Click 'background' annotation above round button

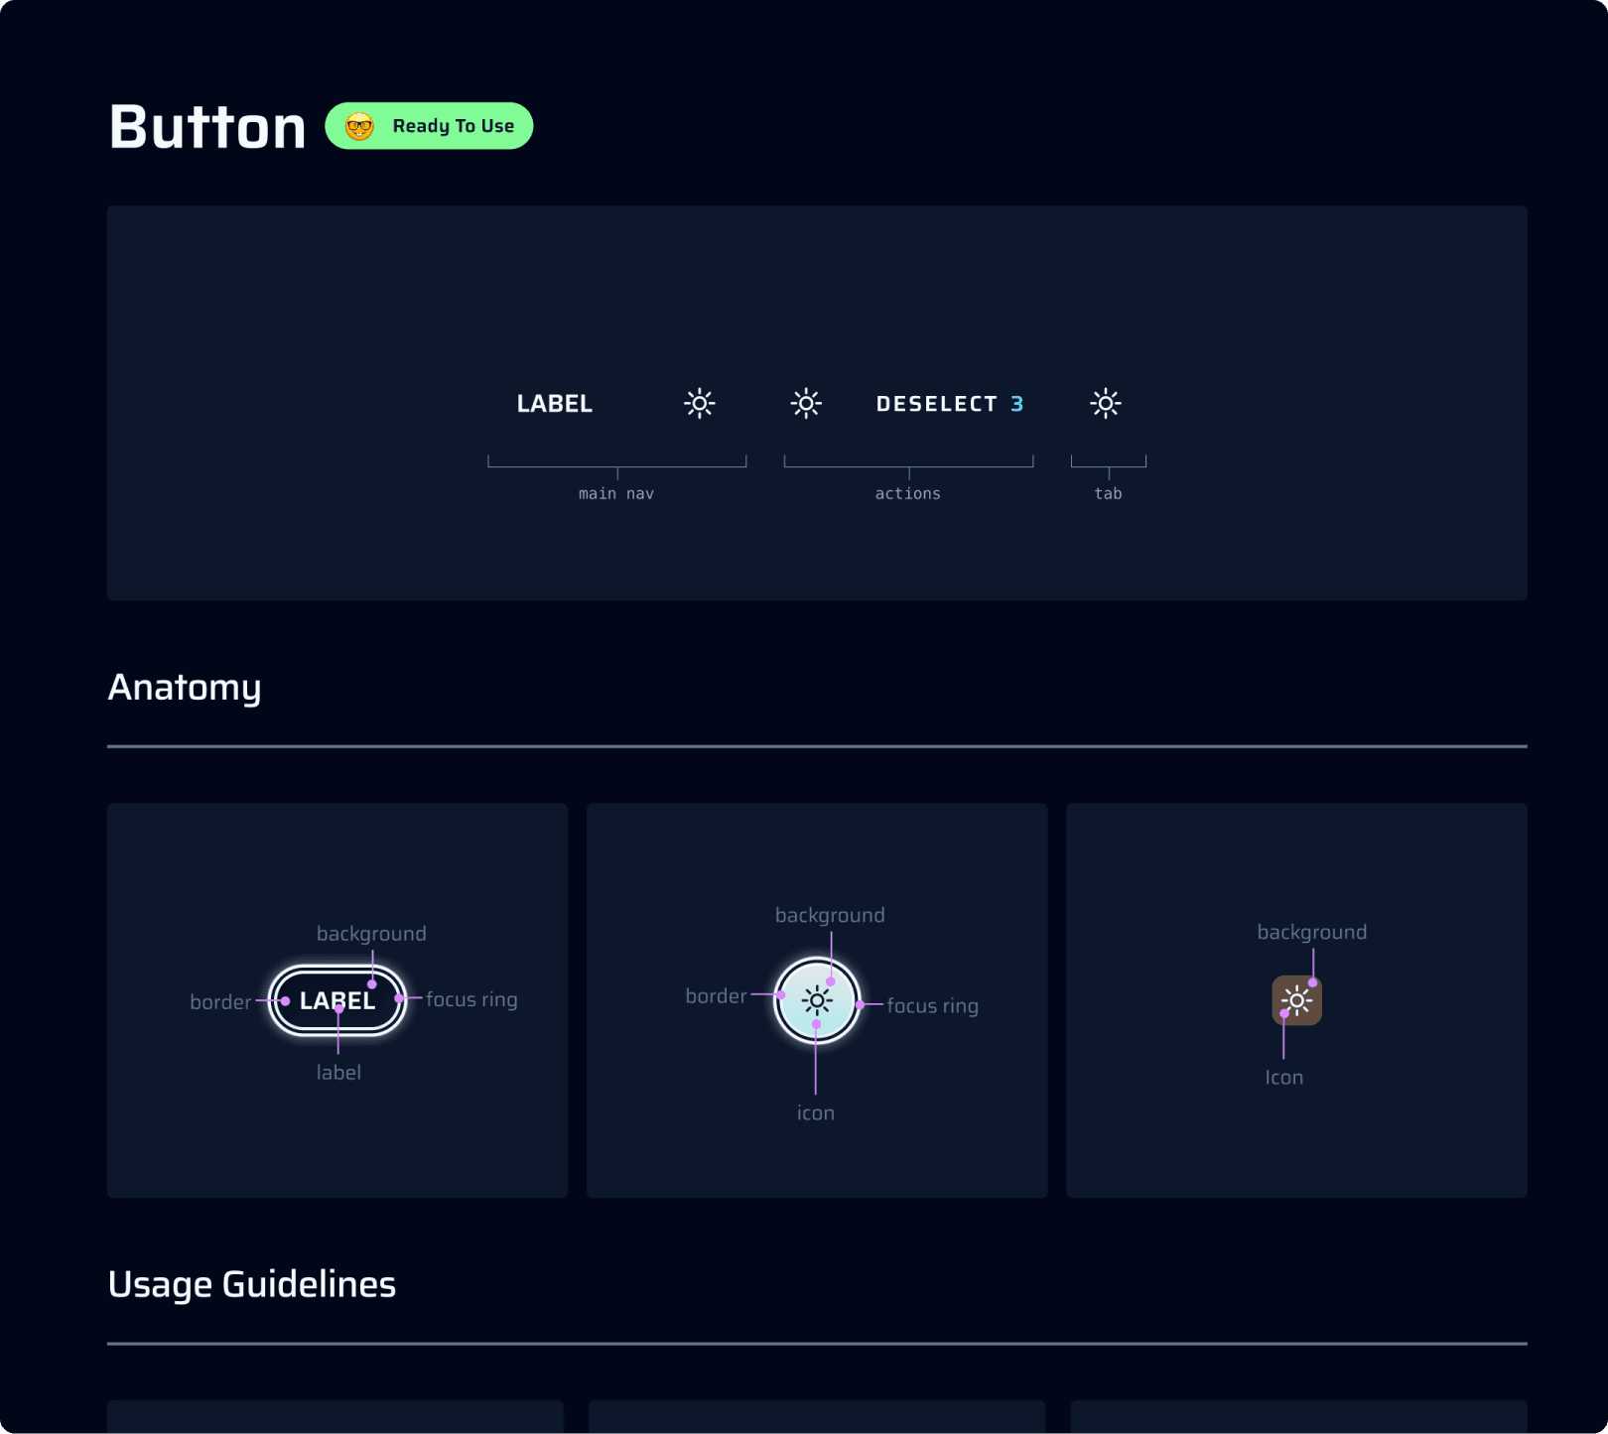coord(830,915)
